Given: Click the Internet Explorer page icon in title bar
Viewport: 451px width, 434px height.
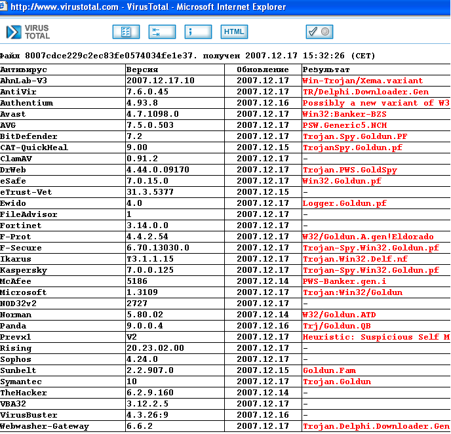Looking at the screenshot, I should [3, 7].
